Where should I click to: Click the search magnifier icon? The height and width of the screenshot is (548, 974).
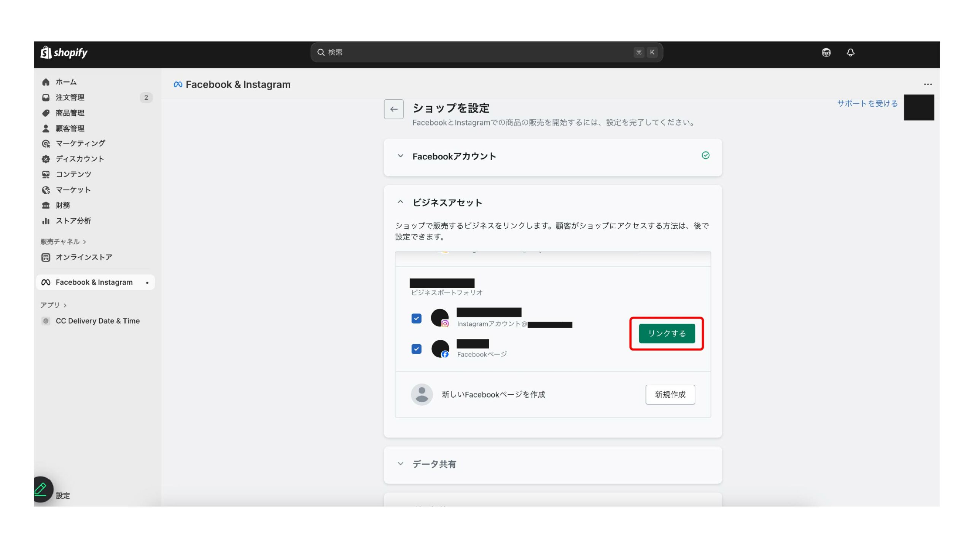(321, 52)
